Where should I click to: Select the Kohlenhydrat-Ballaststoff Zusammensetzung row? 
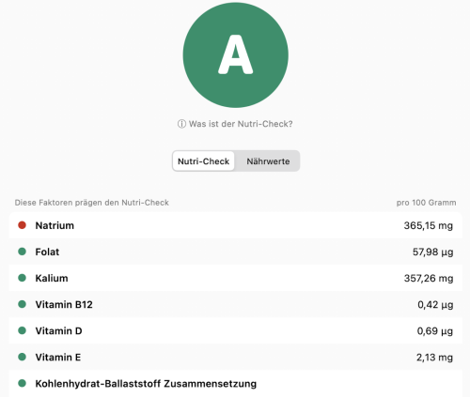point(235,384)
